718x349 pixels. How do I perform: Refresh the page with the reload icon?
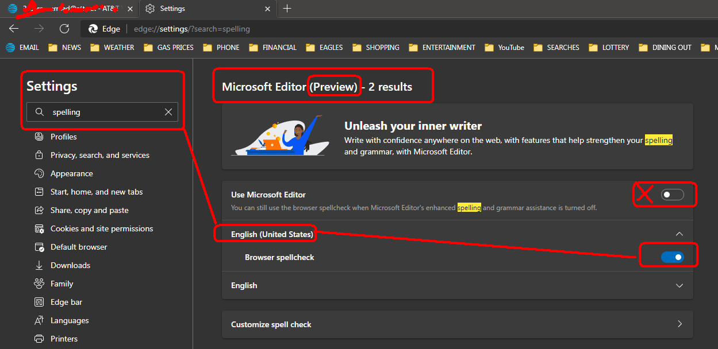pyautogui.click(x=64, y=29)
